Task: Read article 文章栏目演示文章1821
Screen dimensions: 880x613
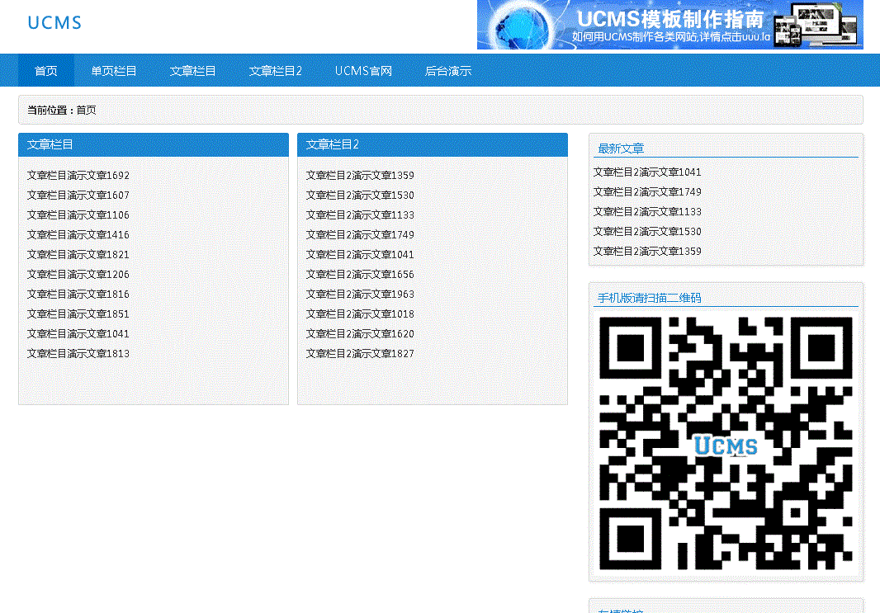Action: (78, 255)
